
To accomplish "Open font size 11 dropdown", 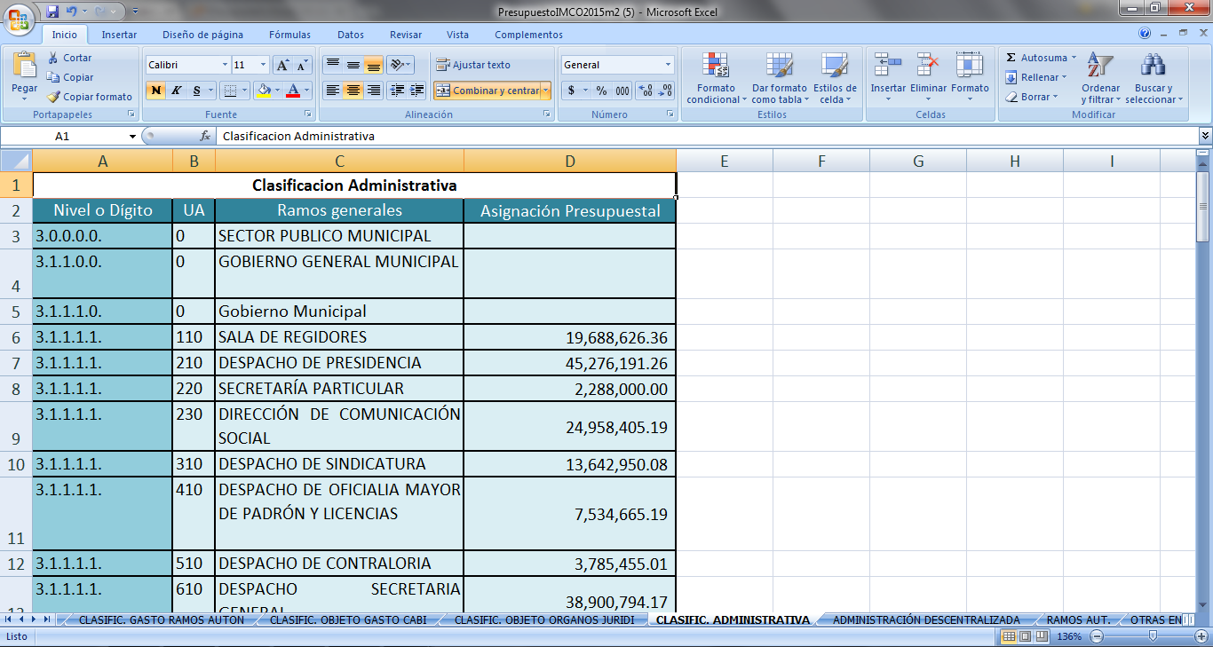I will 263,65.
